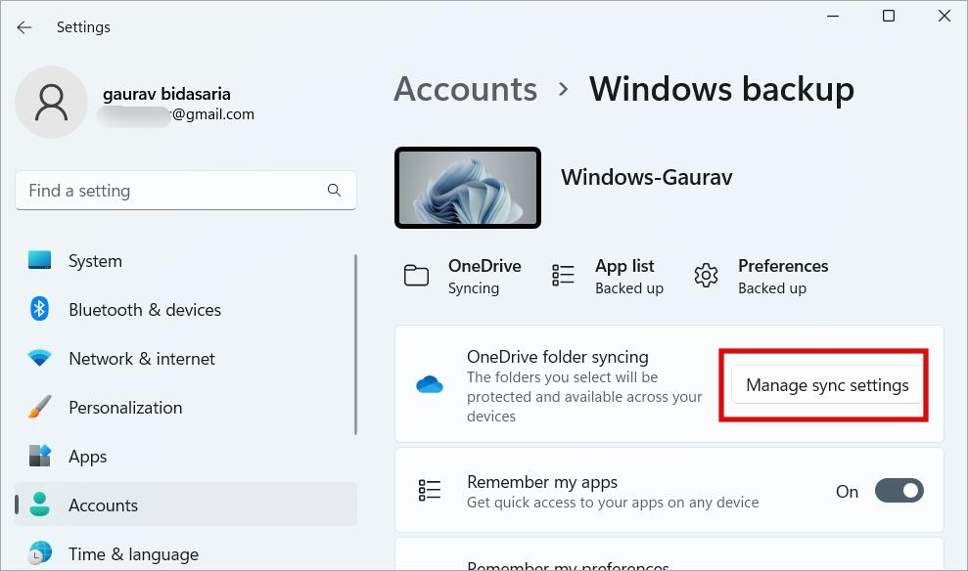Click the Windows-Gaurav device name

646,178
